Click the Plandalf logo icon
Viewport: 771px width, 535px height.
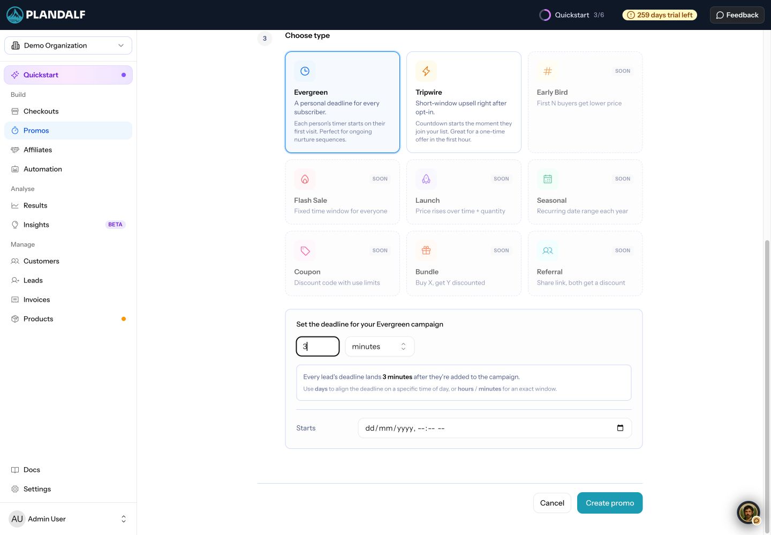coord(15,15)
